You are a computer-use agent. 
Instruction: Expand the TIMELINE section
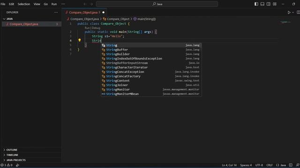click(x=13, y=155)
